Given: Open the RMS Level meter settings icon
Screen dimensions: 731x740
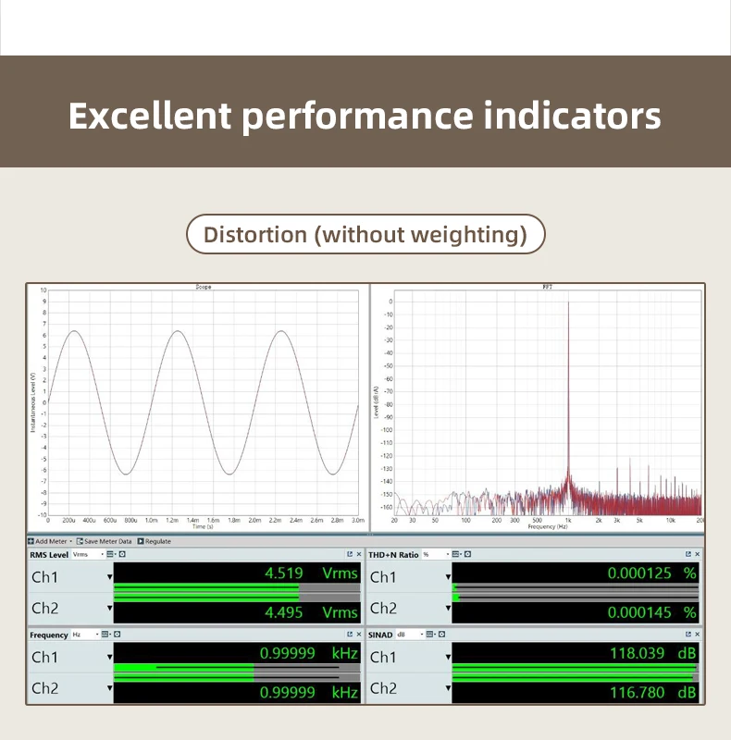Looking at the screenshot, I should pyautogui.click(x=122, y=554).
